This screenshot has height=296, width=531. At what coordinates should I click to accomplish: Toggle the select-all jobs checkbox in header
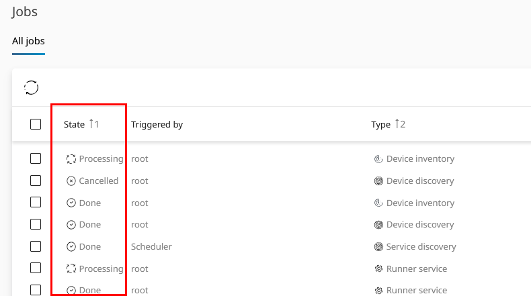tap(36, 124)
